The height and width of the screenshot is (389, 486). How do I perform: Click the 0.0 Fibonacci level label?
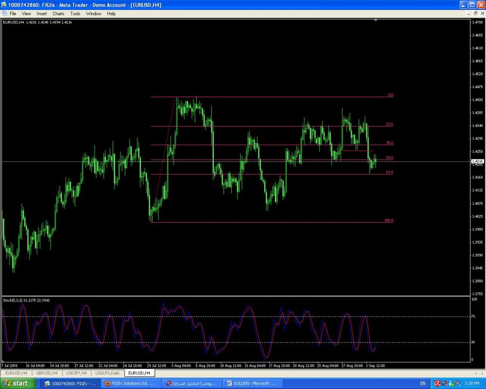pos(391,95)
